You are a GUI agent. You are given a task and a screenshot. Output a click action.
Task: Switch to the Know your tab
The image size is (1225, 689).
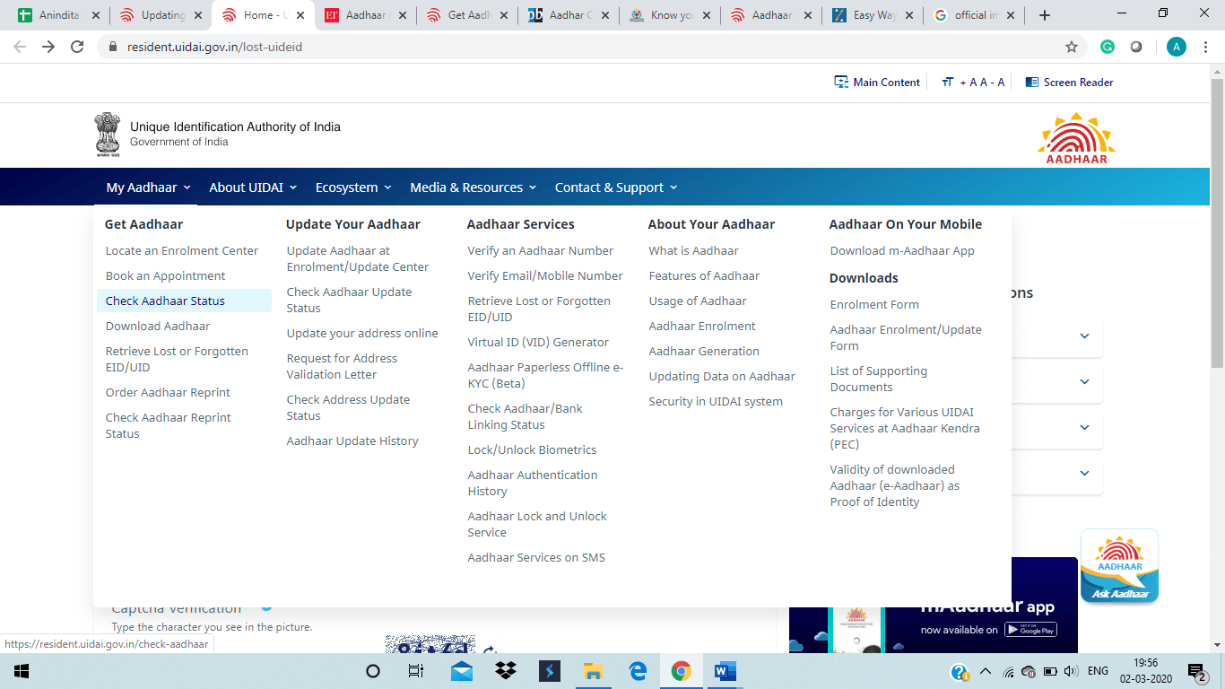pos(668,15)
